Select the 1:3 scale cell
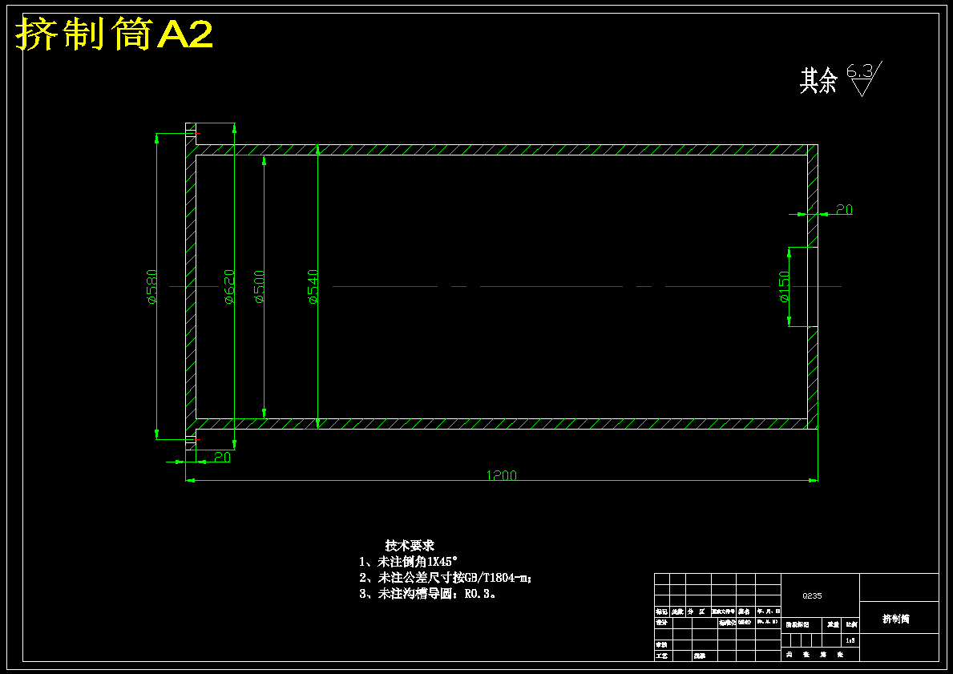The width and height of the screenshot is (953, 674). pyautogui.click(x=850, y=640)
